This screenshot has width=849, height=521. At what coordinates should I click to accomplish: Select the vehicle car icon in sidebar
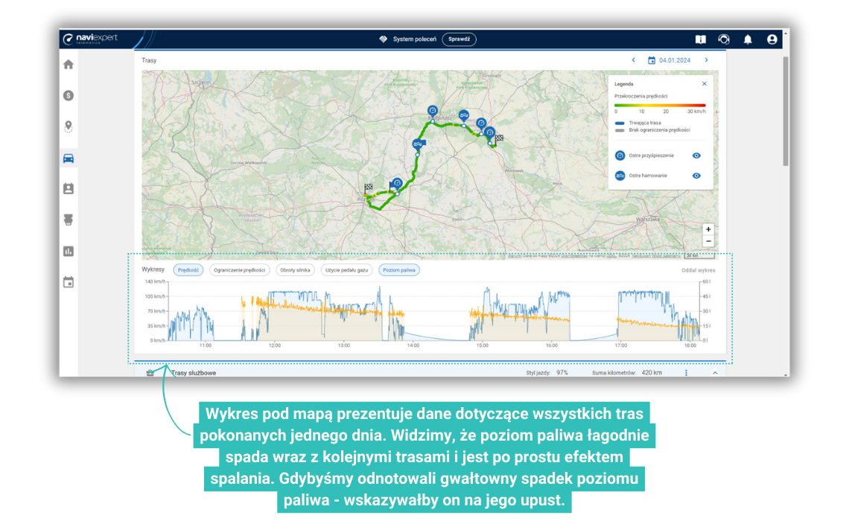tap(69, 158)
